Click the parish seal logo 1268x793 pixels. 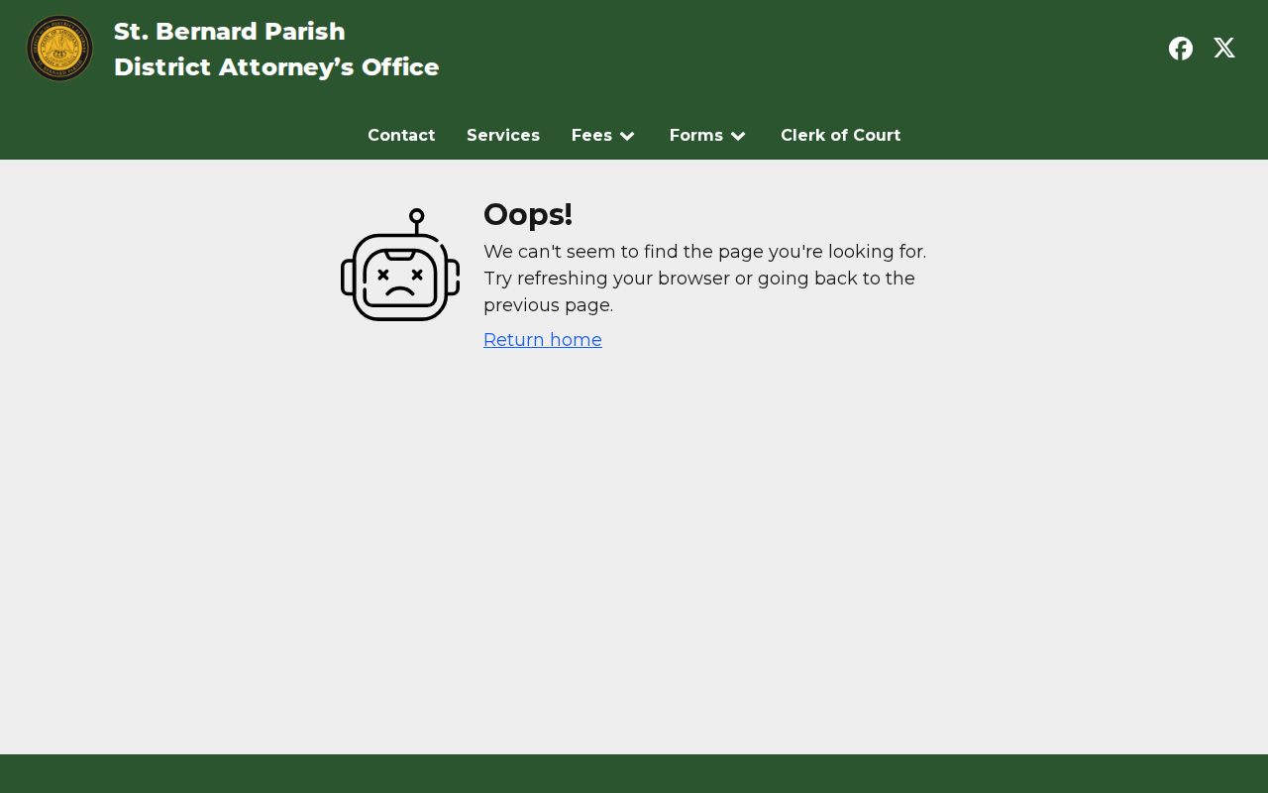click(x=59, y=49)
